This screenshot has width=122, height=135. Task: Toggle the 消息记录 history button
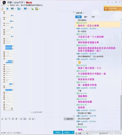point(69,119)
